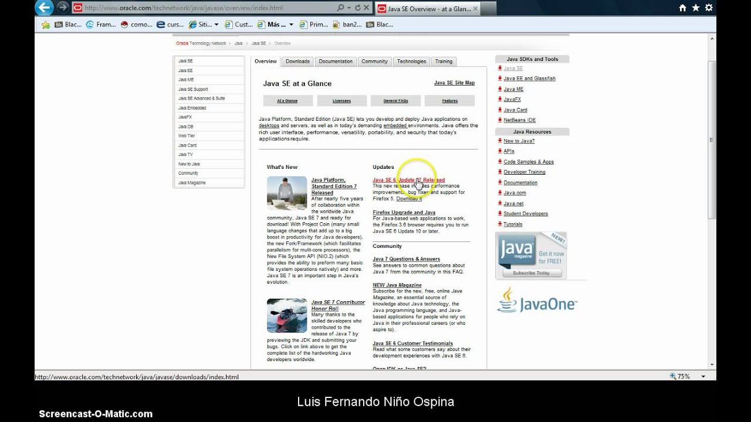Screen dimensions: 751x422
Task: Click the red arrow icon beside Tutorials
Action: pos(499,224)
